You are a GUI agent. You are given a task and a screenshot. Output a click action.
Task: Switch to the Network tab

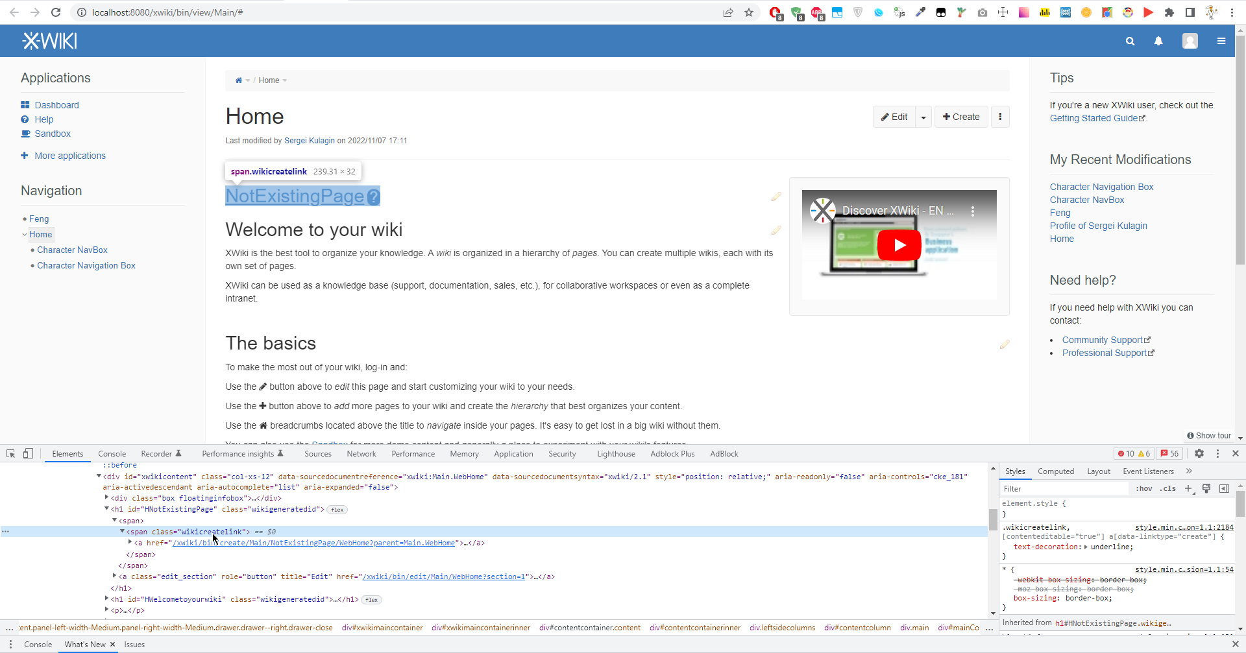point(361,454)
